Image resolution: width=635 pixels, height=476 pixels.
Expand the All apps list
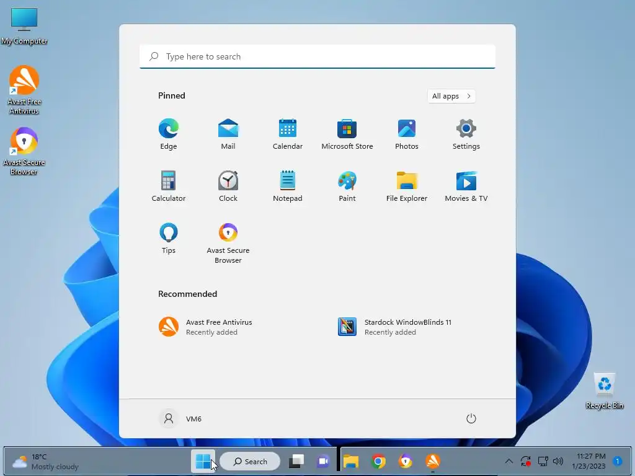(x=451, y=96)
